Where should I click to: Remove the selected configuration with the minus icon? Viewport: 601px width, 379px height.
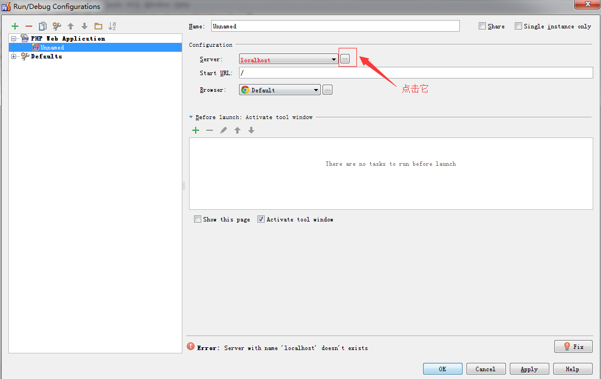pos(29,26)
